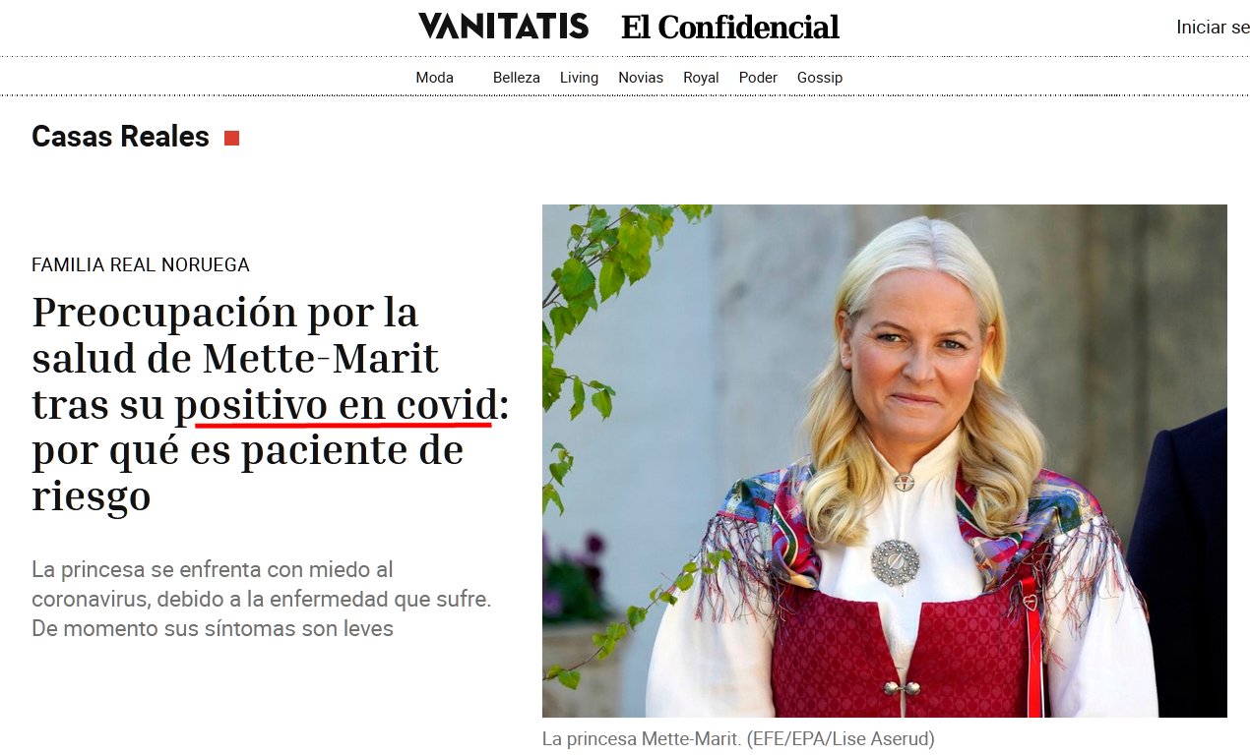Open the Poder menu item
The height and width of the screenshot is (755, 1250).
point(758,78)
